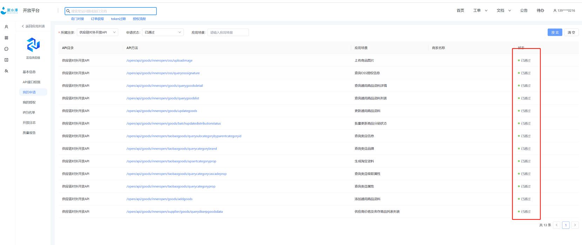Open the uploadimage API method link

(x=159, y=60)
